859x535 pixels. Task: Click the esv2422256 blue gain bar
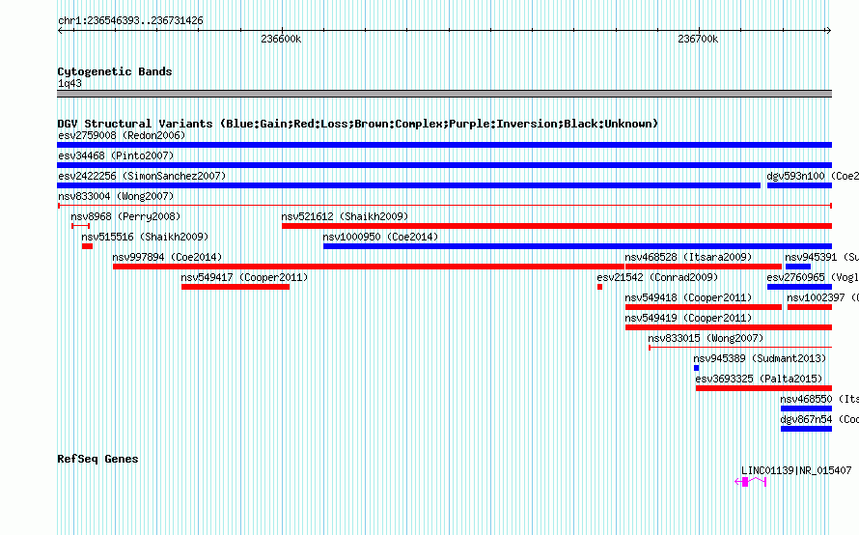point(408,185)
